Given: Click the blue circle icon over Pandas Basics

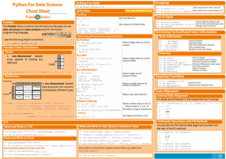Looking at the screenshot, I should (38, 17).
